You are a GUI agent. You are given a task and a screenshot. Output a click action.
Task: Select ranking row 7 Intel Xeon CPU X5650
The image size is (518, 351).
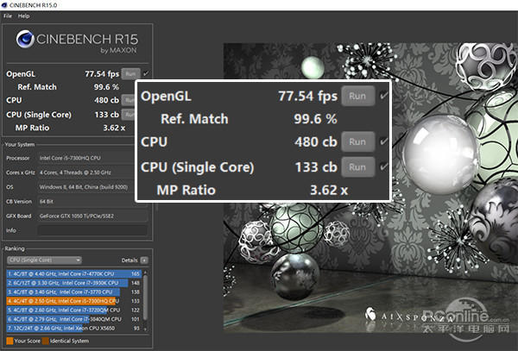(74, 328)
